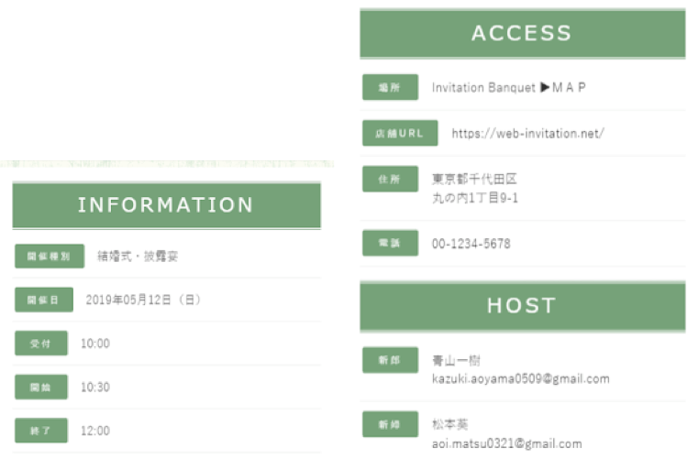Click the 住所 label badge
Viewport: 698px width, 459px height.
(x=390, y=179)
